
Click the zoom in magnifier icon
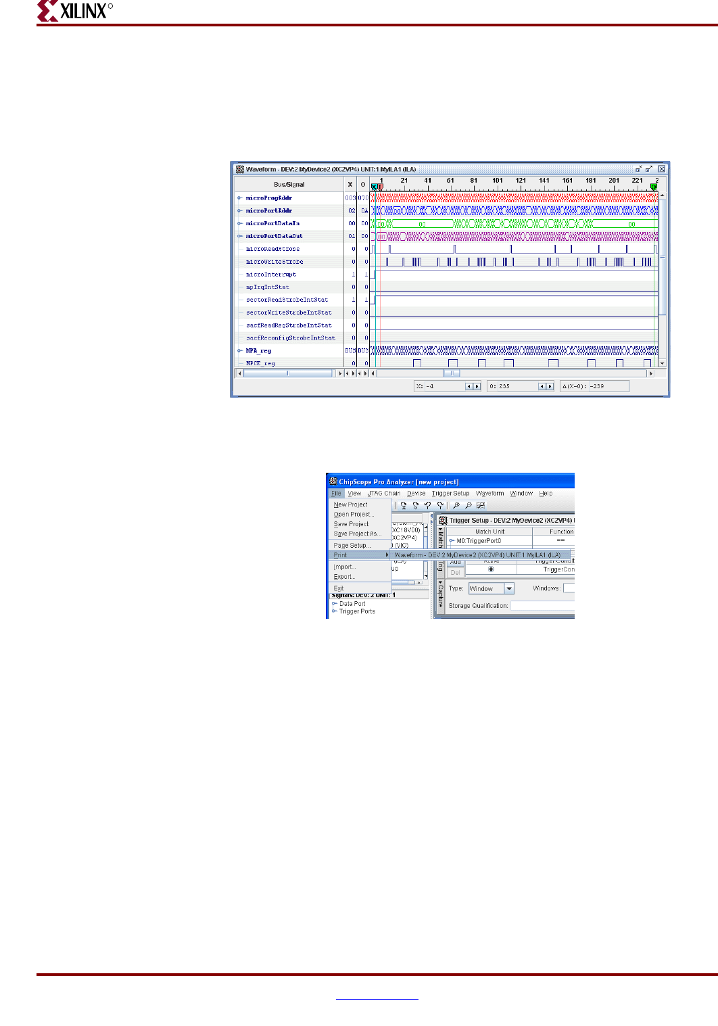pyautogui.click(x=456, y=505)
